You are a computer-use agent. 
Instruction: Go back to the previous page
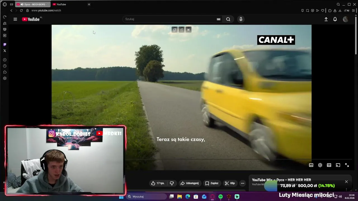pyautogui.click(x=11, y=10)
